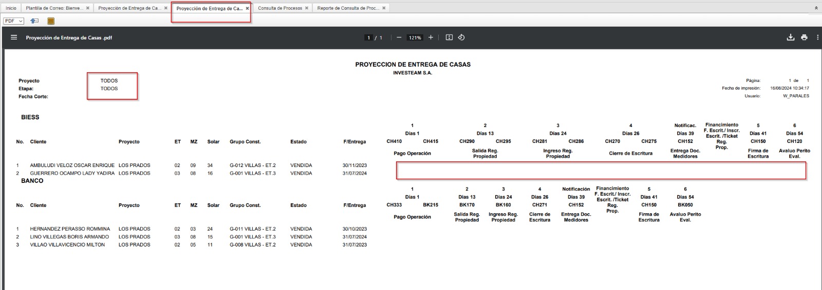Open the PDF format dropdown

(x=13, y=21)
